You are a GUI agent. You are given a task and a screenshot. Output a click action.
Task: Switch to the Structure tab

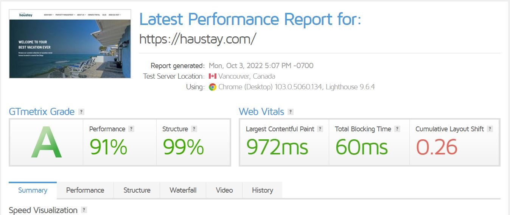[x=137, y=190]
